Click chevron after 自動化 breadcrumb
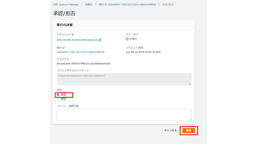 [x=96, y=4]
